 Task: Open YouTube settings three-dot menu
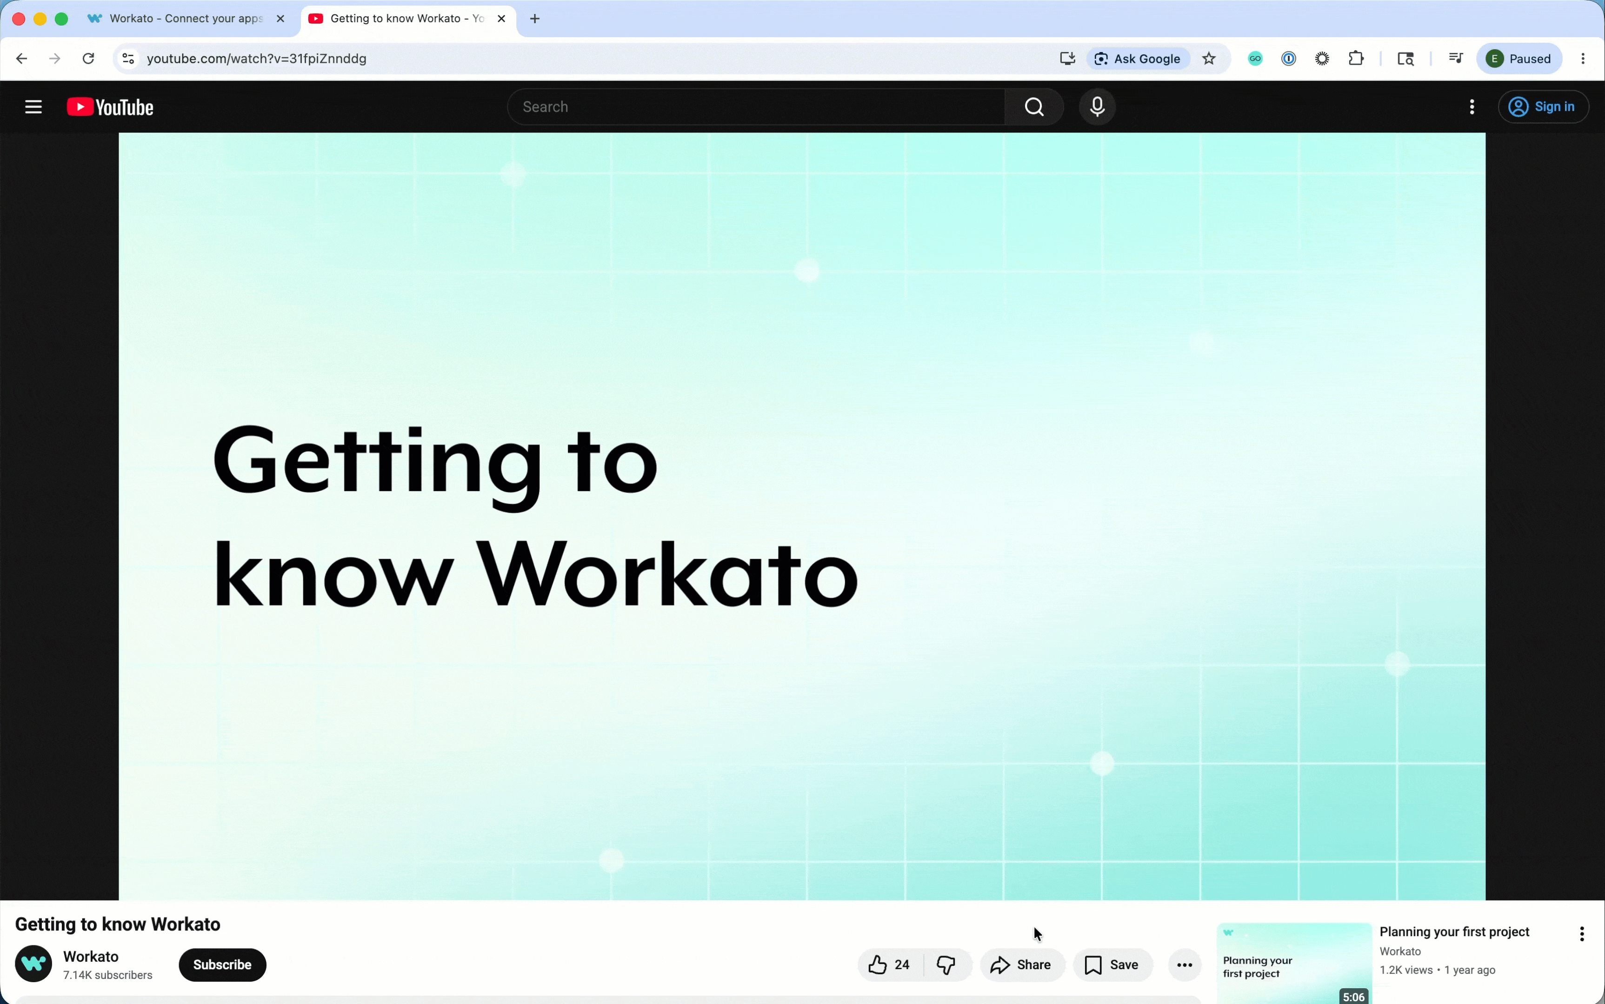1472,107
